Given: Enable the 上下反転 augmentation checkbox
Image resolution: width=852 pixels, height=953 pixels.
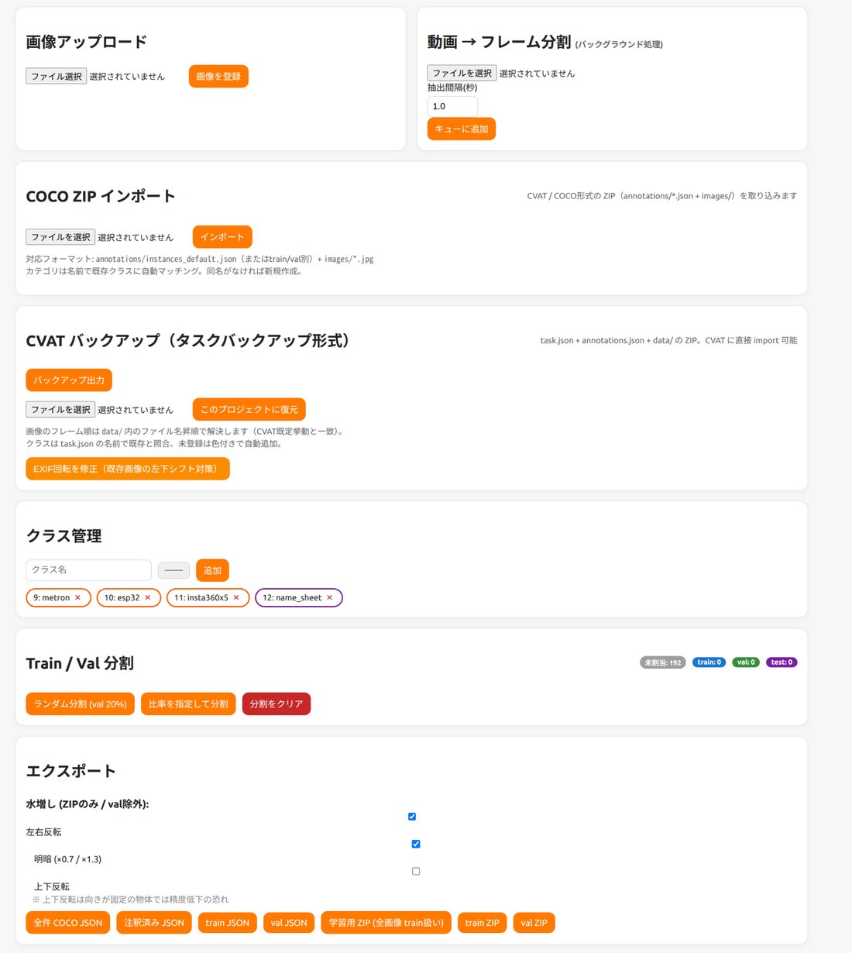Looking at the screenshot, I should [416, 871].
